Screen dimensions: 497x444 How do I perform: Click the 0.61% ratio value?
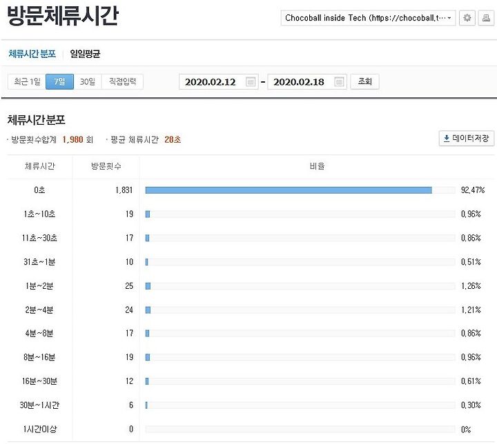(471, 381)
